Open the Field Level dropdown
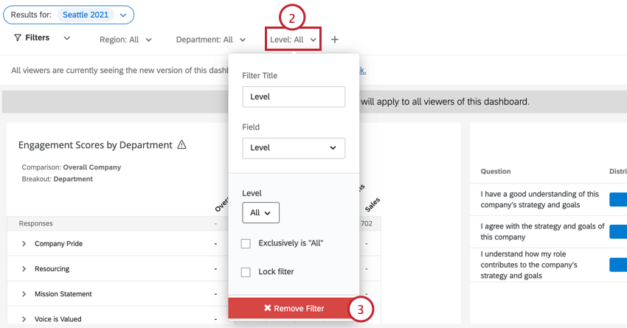This screenshot has height=328, width=627. [x=294, y=148]
